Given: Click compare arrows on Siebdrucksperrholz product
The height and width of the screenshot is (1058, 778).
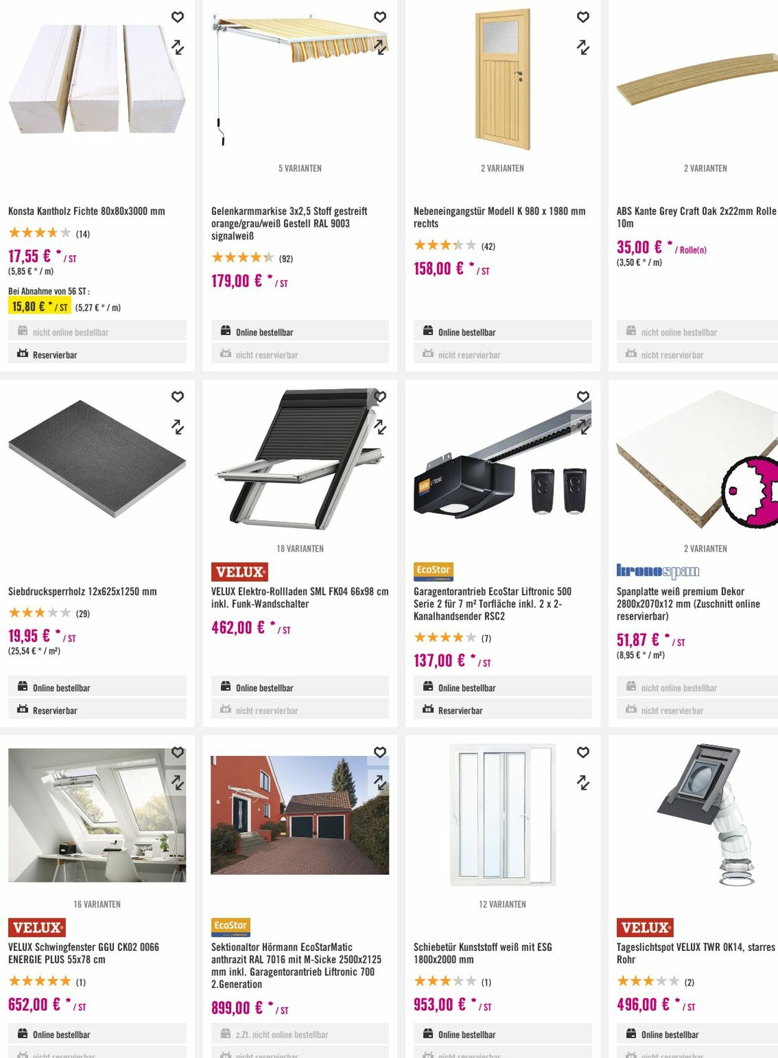Looking at the screenshot, I should [178, 427].
